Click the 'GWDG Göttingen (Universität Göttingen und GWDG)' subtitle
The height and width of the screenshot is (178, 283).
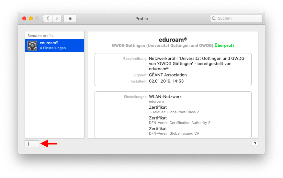tap(163, 45)
